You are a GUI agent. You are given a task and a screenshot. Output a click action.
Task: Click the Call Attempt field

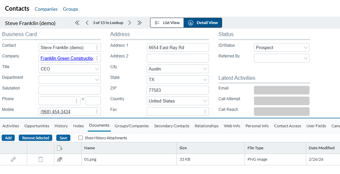(x=282, y=101)
